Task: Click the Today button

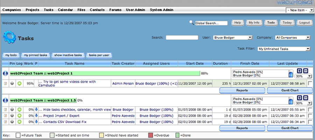Action: (x=287, y=23)
